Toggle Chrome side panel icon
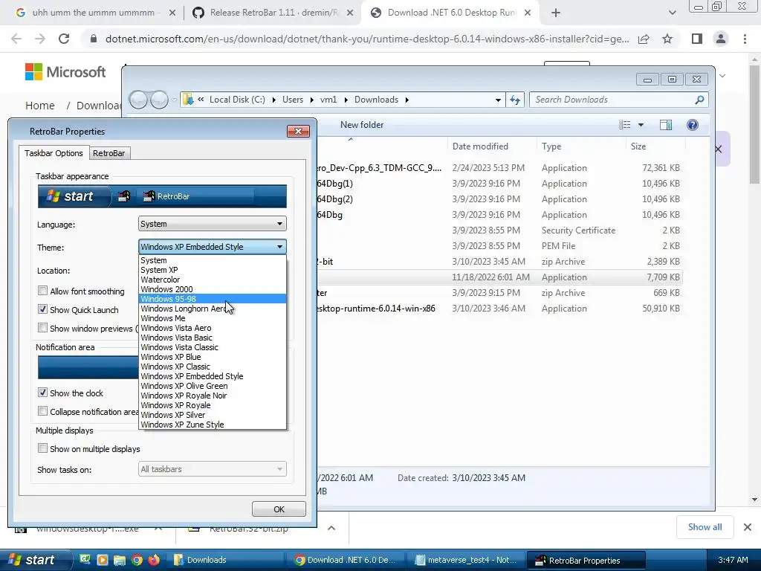 pyautogui.click(x=696, y=39)
